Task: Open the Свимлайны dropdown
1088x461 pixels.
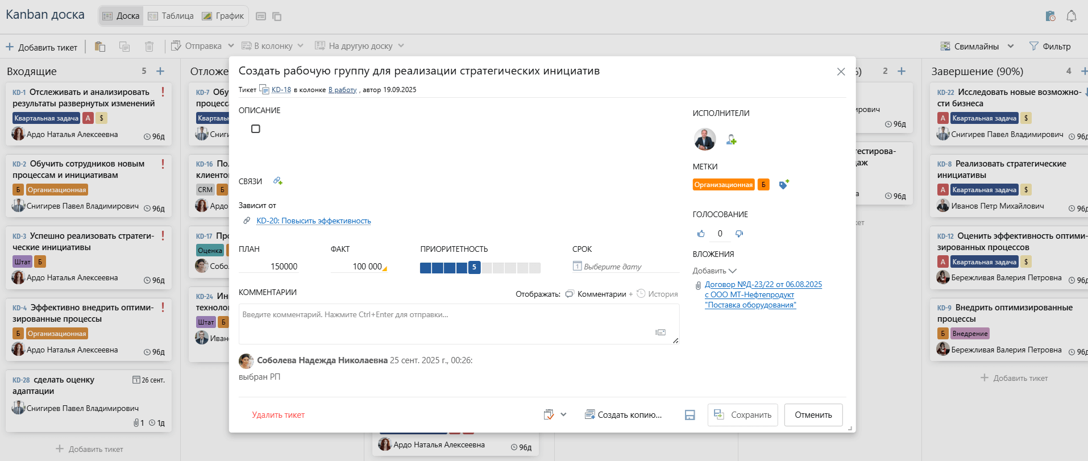Action: [977, 47]
